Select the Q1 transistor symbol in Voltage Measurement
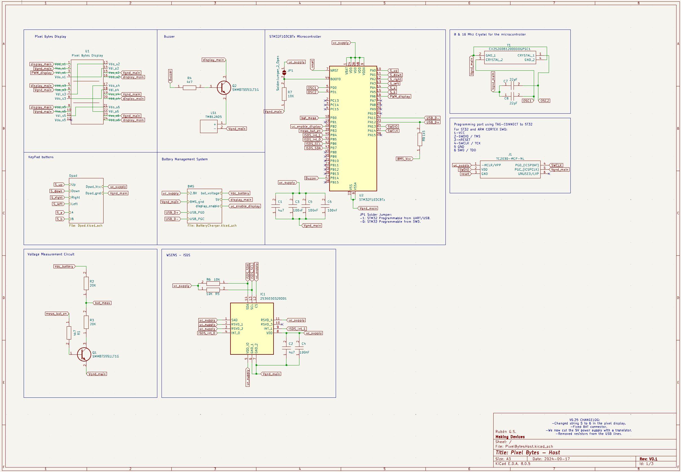The height and width of the screenshot is (472, 681). 84,354
